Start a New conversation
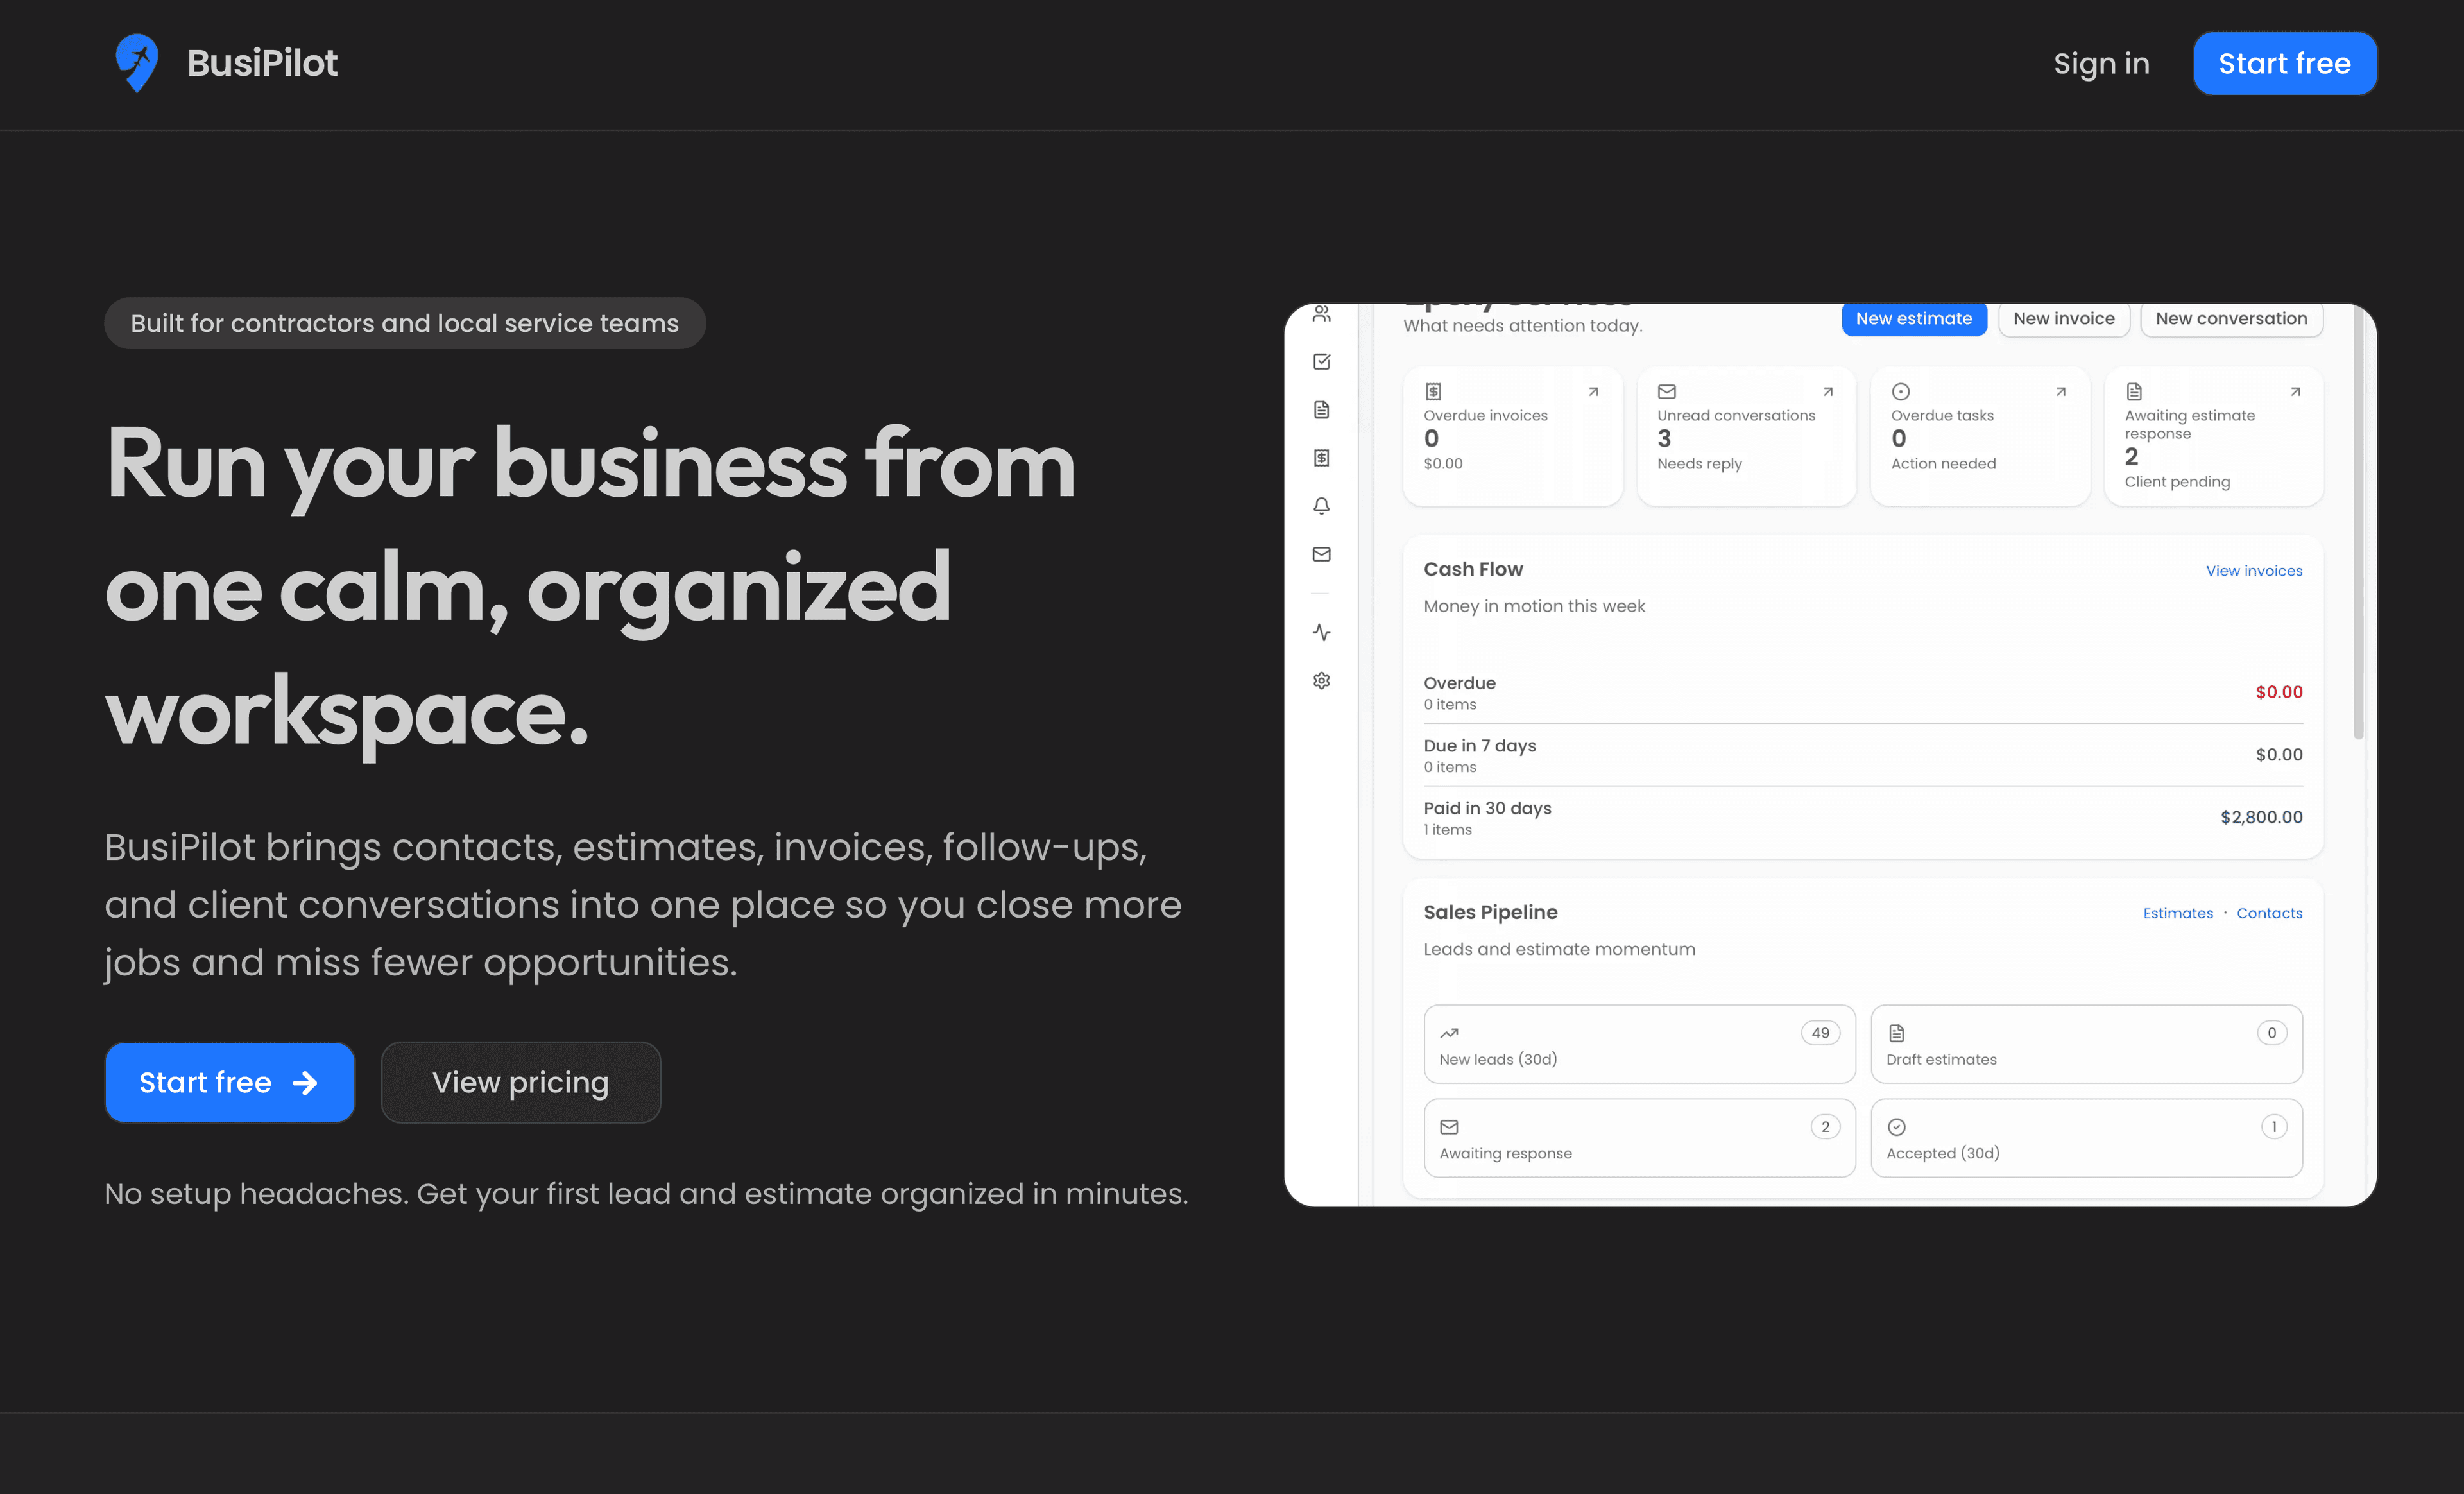 [x=2231, y=318]
